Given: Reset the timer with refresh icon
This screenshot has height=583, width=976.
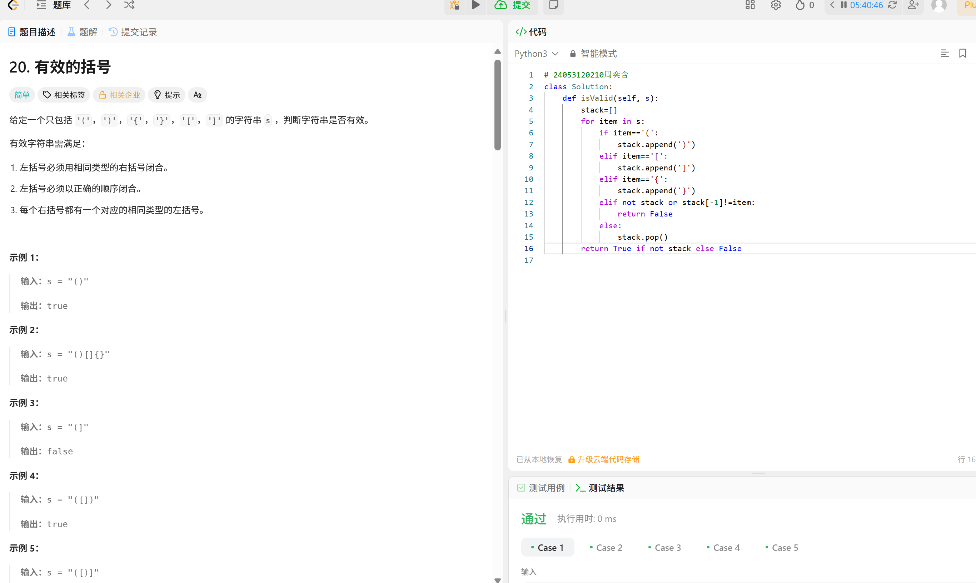Looking at the screenshot, I should point(892,5).
